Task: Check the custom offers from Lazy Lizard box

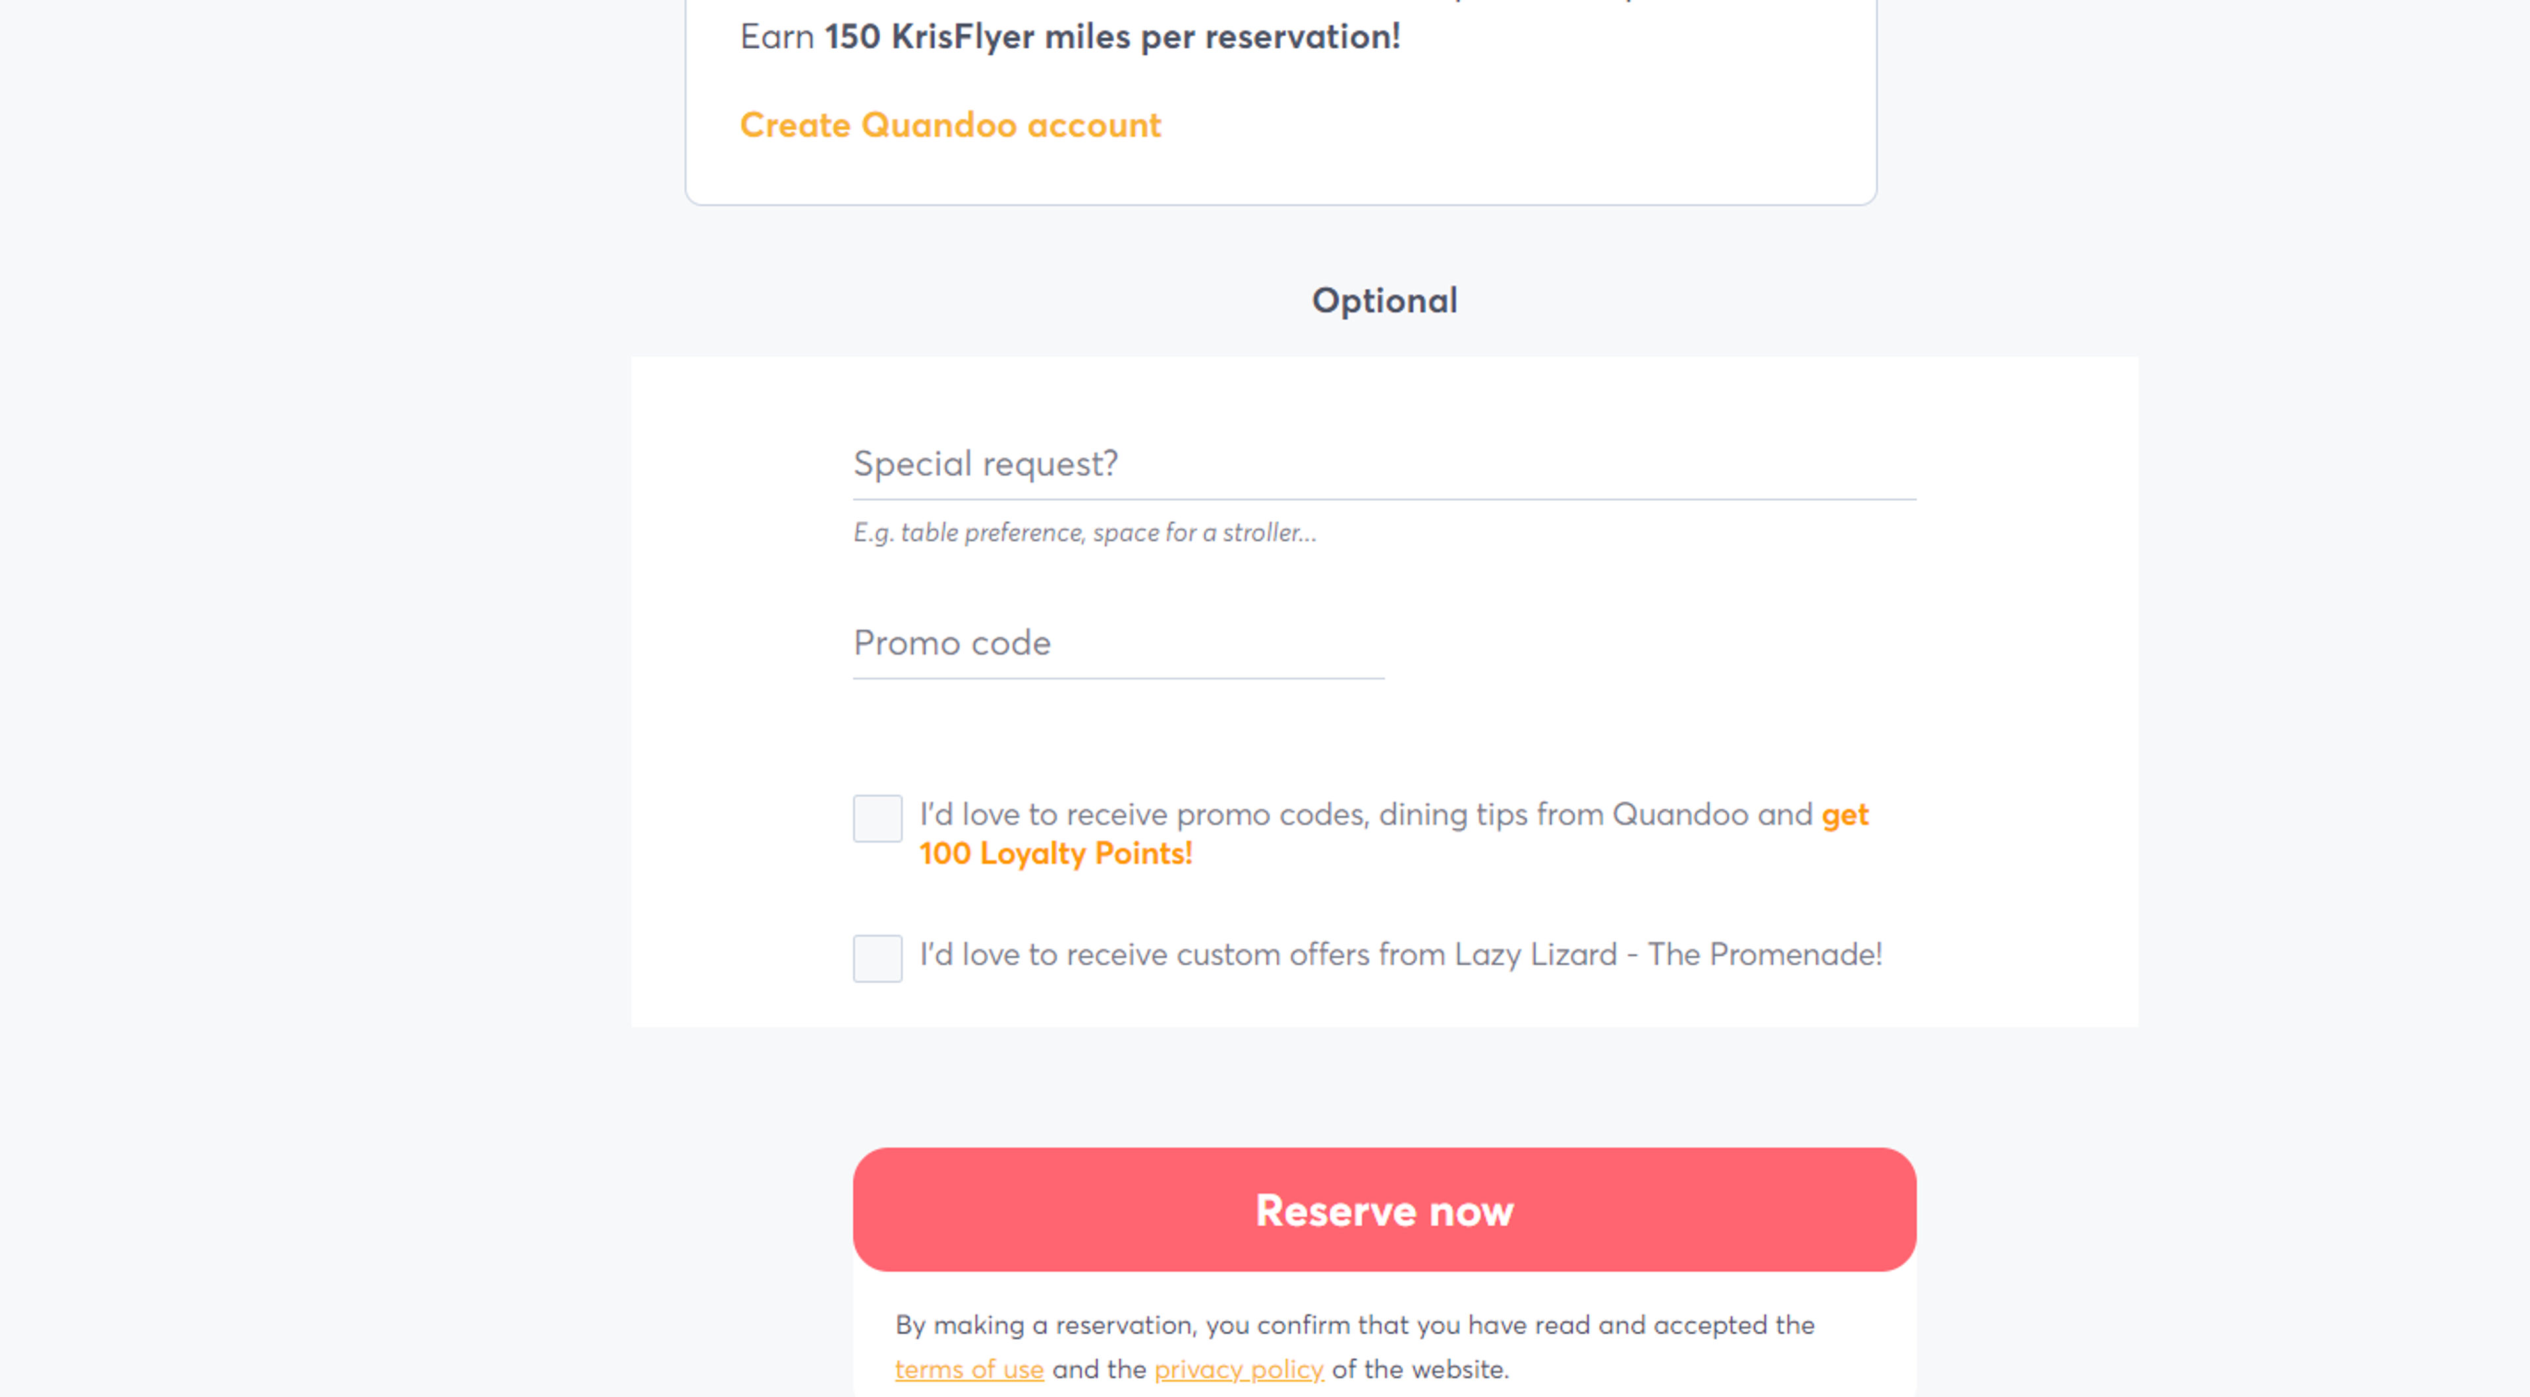Action: click(877, 958)
